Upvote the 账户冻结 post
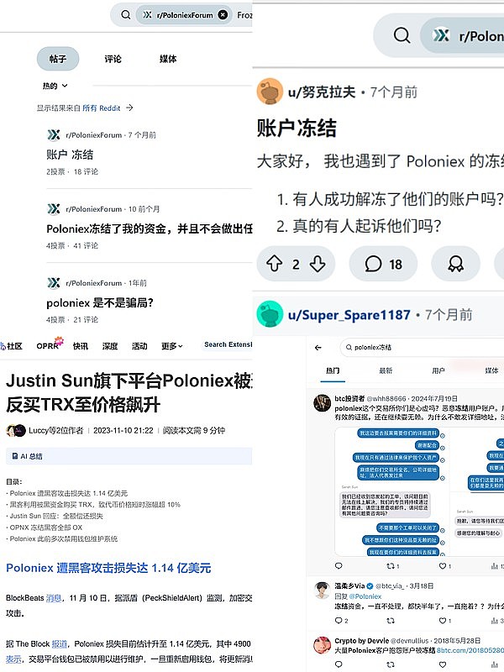504x672 pixels. click(275, 264)
